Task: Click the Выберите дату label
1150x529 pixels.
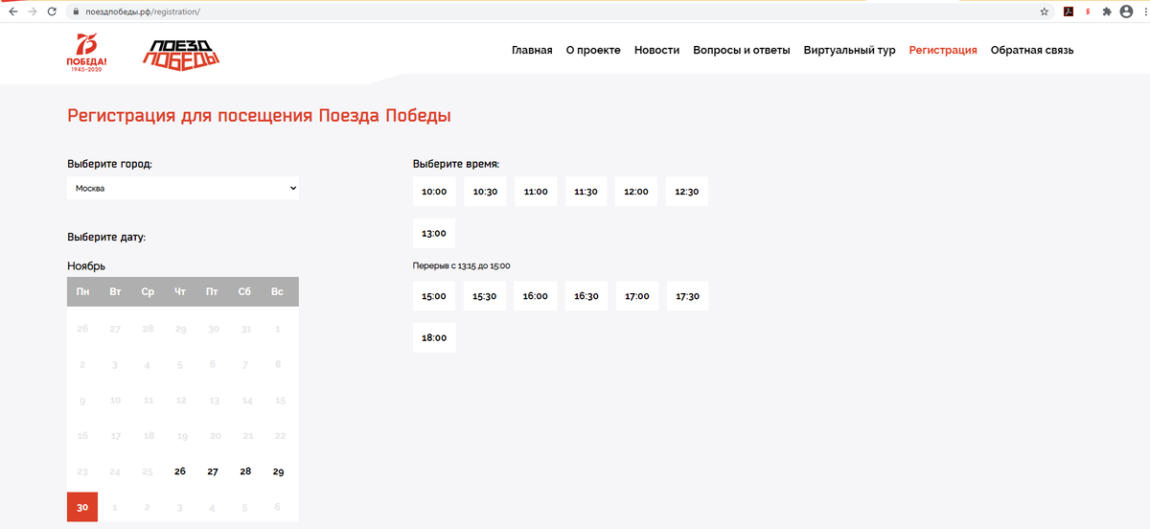Action: click(106, 237)
